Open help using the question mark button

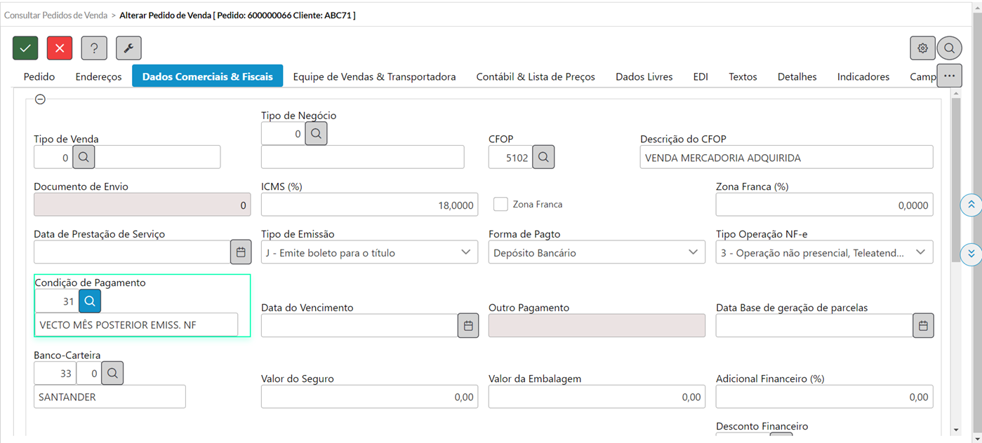click(94, 48)
